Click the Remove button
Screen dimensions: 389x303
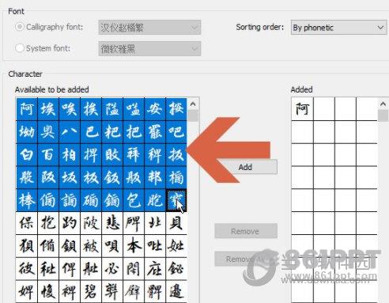(246, 231)
